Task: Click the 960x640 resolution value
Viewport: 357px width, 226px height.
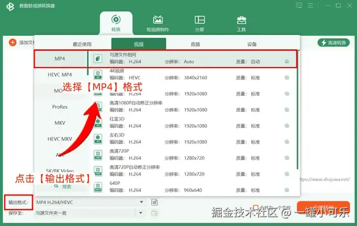Action: 193,190
